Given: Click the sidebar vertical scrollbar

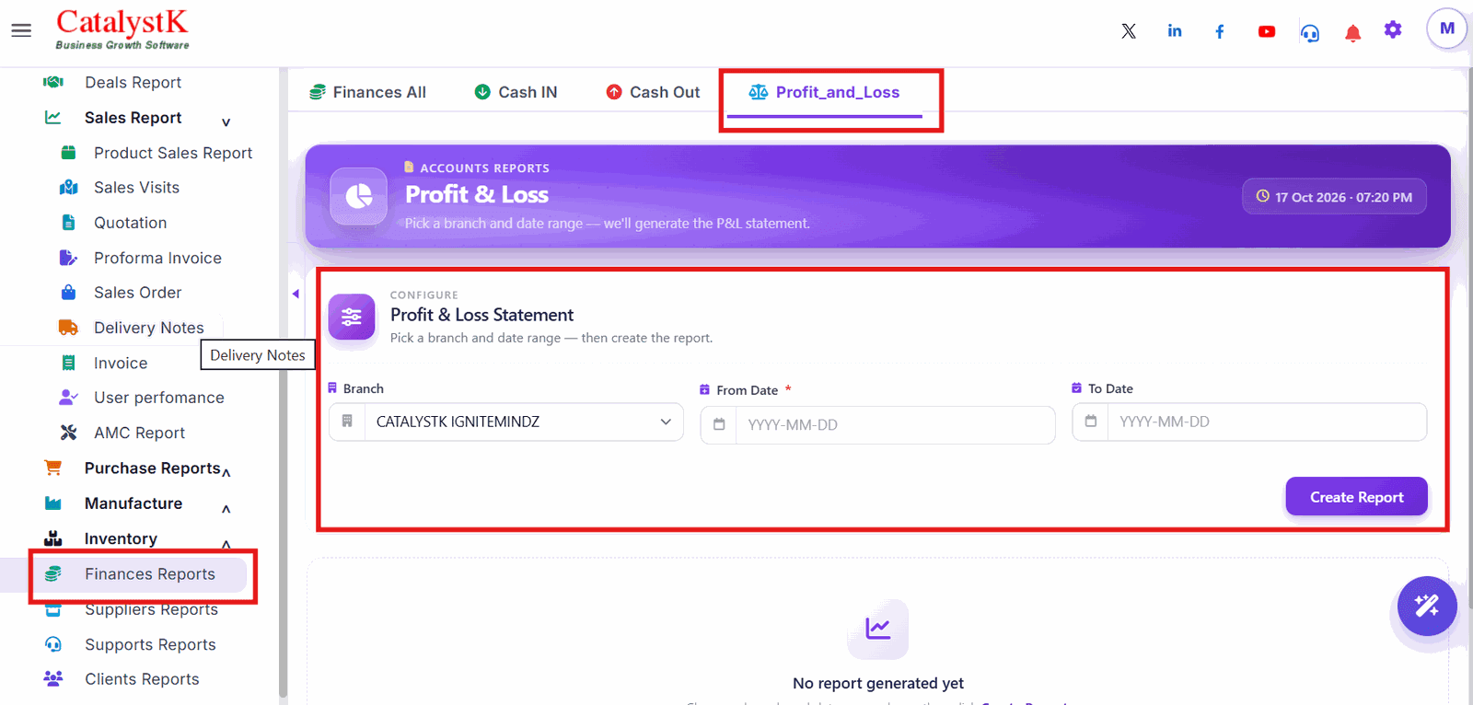Looking at the screenshot, I should 283,382.
